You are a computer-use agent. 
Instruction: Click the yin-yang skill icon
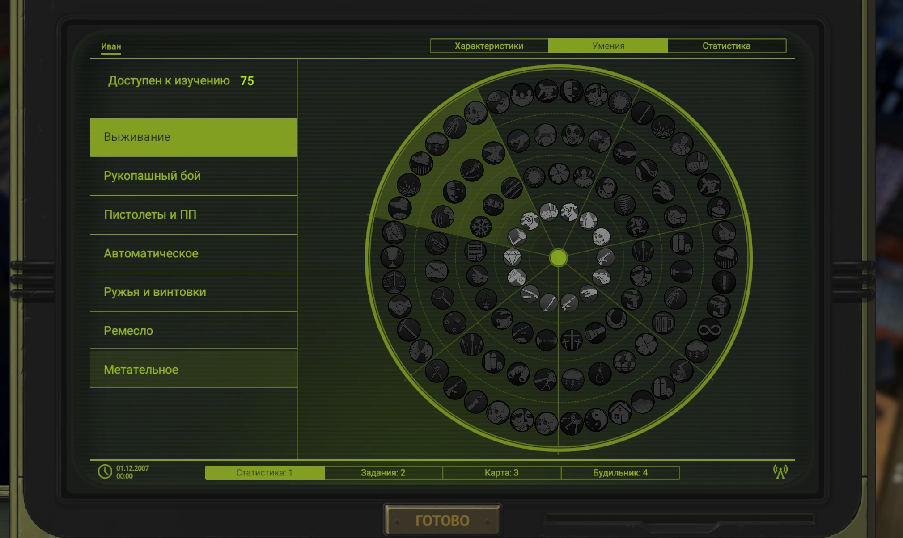(x=596, y=420)
